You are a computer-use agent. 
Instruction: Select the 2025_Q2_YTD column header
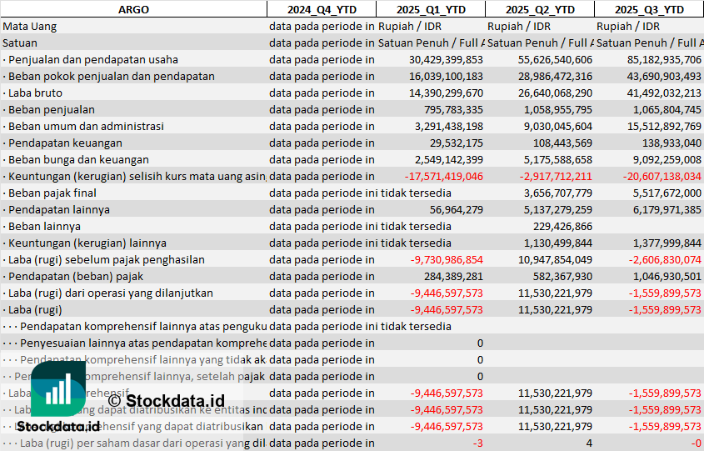(540, 9)
